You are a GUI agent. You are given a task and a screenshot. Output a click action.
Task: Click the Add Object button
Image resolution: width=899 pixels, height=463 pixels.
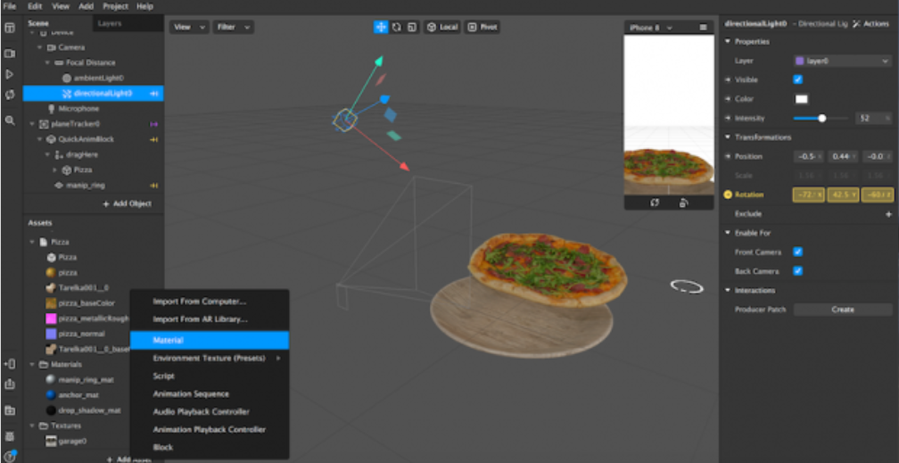(128, 203)
